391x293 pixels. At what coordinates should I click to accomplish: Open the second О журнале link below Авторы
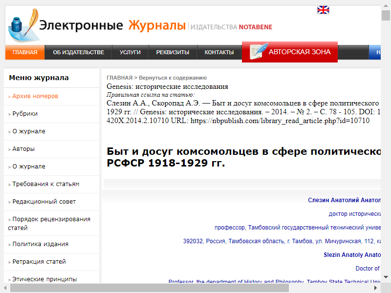pos(29,167)
